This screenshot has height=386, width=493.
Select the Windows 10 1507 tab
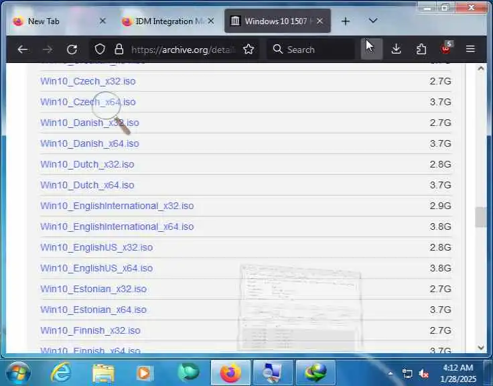(x=277, y=21)
